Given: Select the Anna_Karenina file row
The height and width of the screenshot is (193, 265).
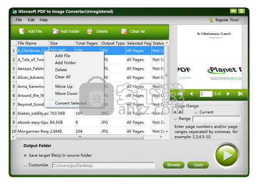Looking at the screenshot, I should tap(88, 86).
